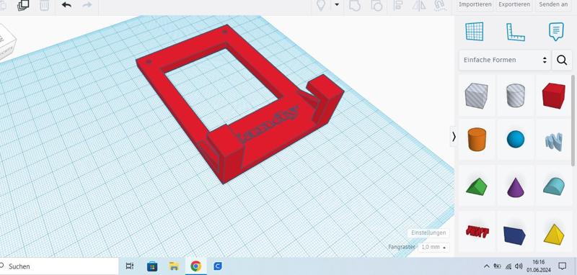577x275 pixels.
Task: Click the greyed-out Redo arrow
Action: click(87, 5)
